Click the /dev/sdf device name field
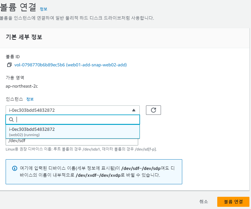The height and width of the screenshot is (209, 251). (x=72, y=142)
